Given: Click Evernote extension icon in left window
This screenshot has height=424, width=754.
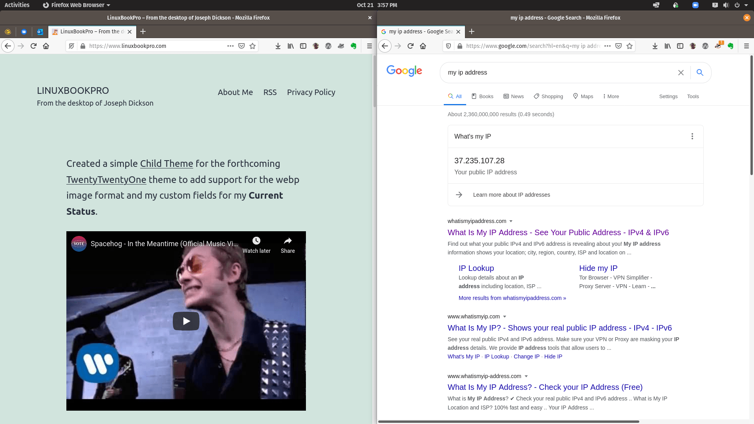Looking at the screenshot, I should click(353, 46).
